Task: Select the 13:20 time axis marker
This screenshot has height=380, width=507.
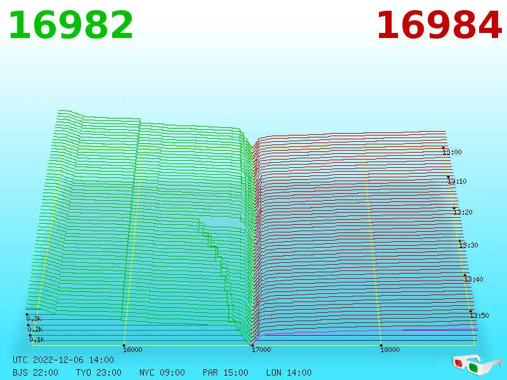Action: pyautogui.click(x=463, y=212)
